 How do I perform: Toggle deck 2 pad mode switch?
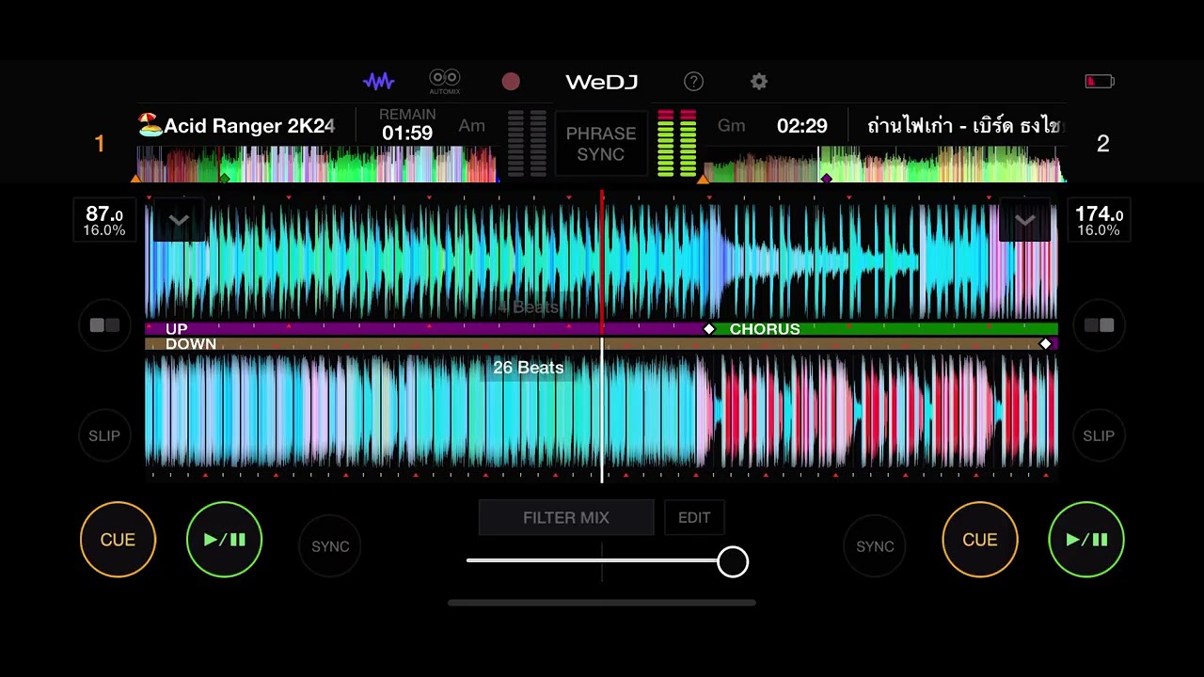pos(1099,325)
